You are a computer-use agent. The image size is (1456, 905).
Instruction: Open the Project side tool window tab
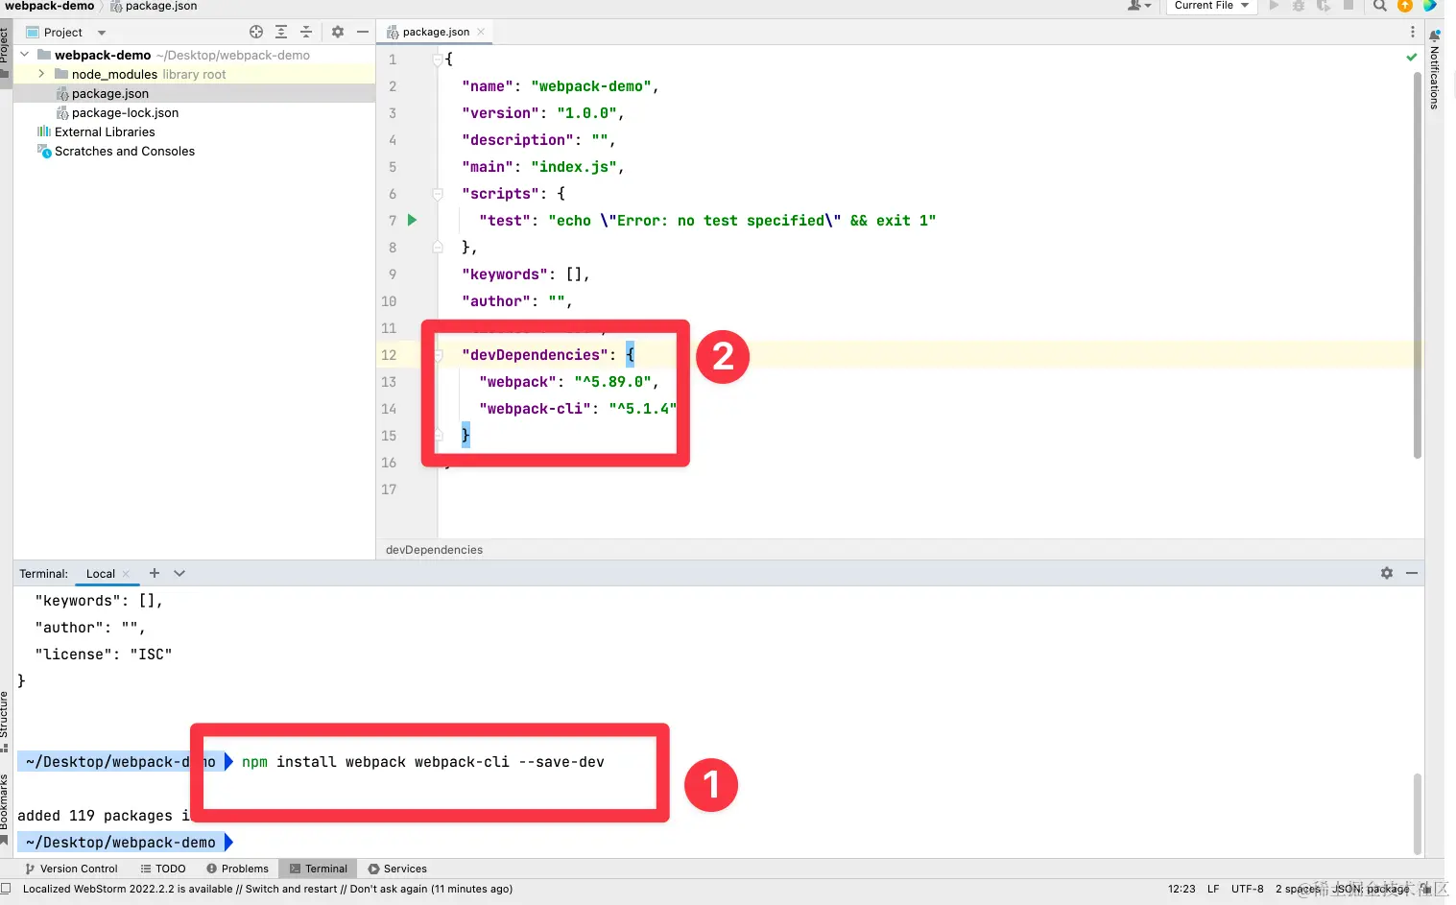(x=5, y=53)
